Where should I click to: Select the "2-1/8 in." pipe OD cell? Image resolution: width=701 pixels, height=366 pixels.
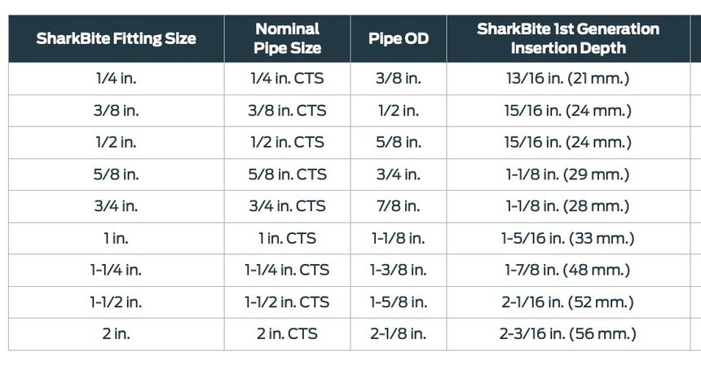point(399,334)
